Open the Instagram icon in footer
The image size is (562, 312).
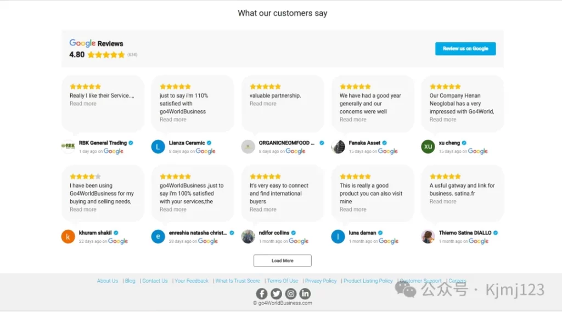coord(291,294)
